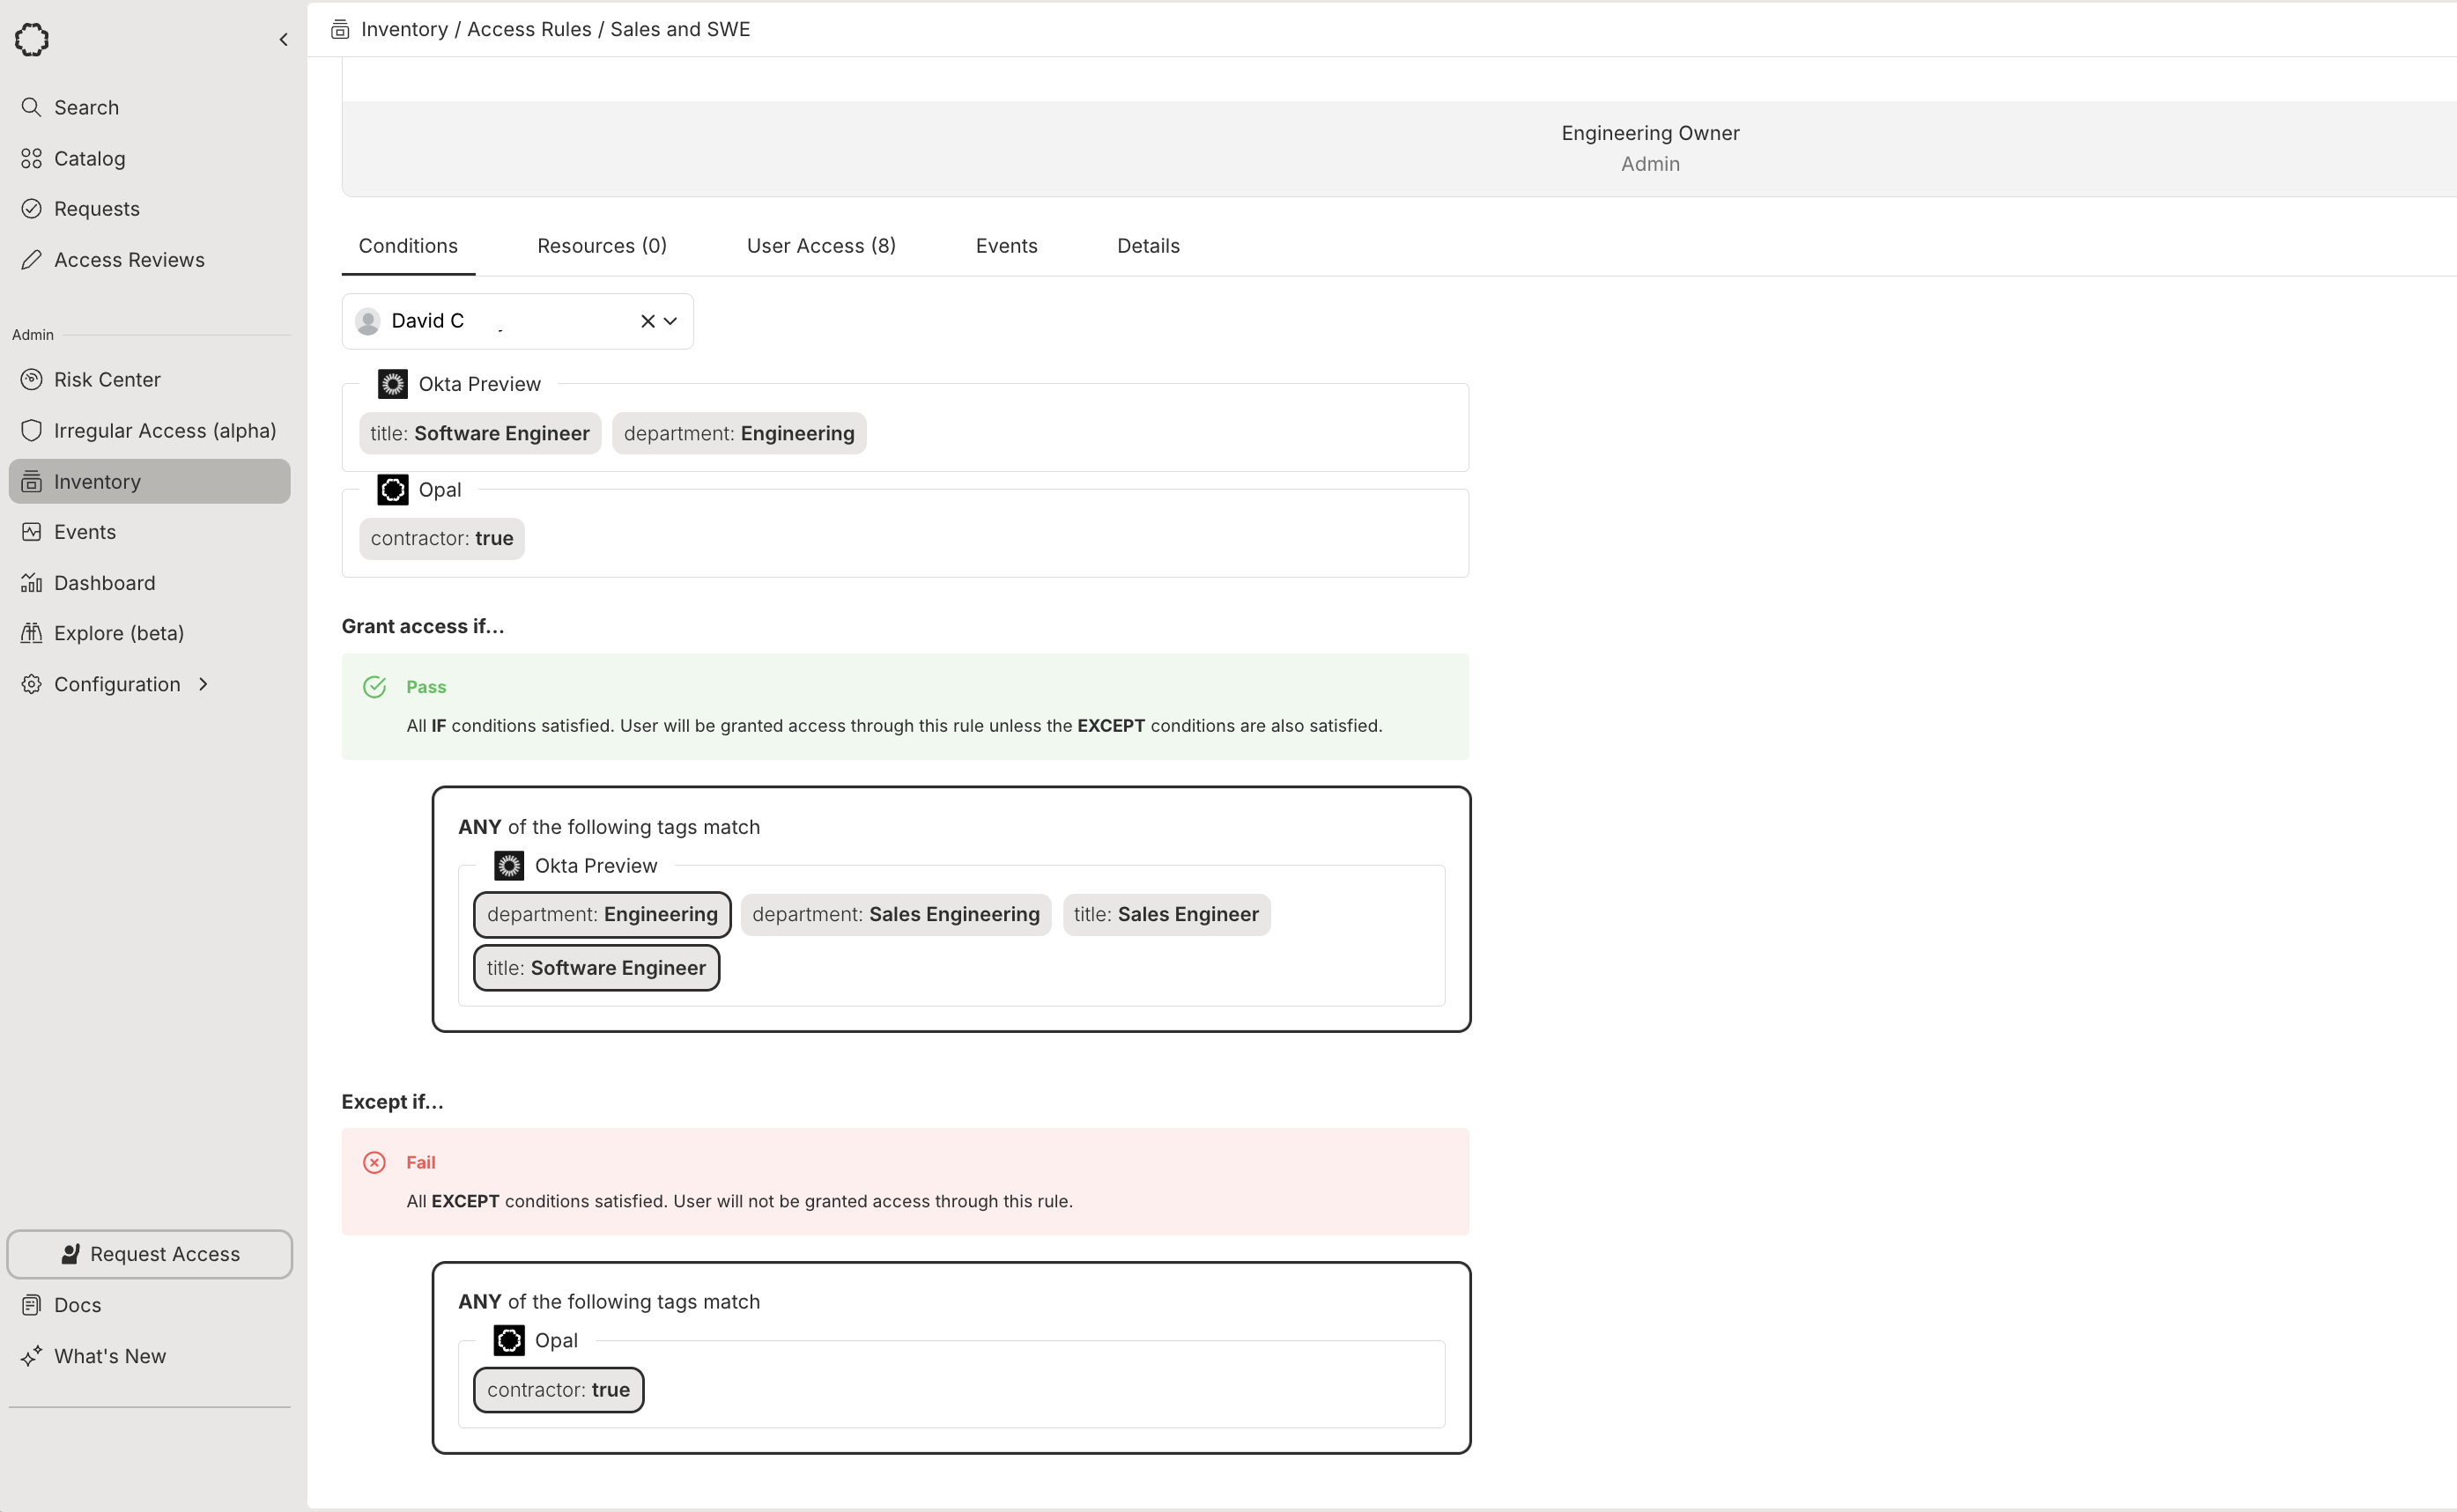Open the Risk Center gauge icon

coord(31,380)
